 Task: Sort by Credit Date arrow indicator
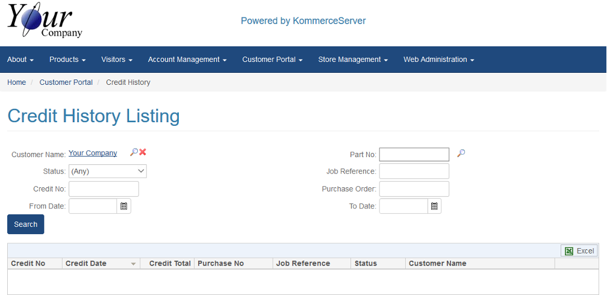(134, 264)
